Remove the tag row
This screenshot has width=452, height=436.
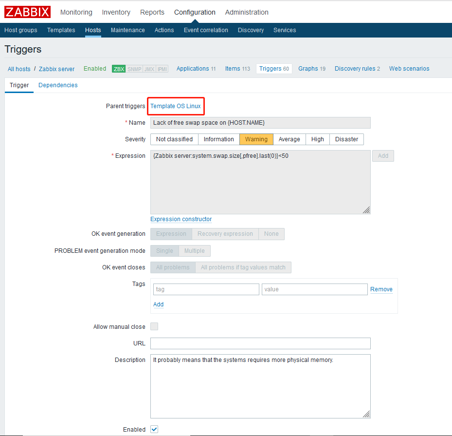[381, 289]
